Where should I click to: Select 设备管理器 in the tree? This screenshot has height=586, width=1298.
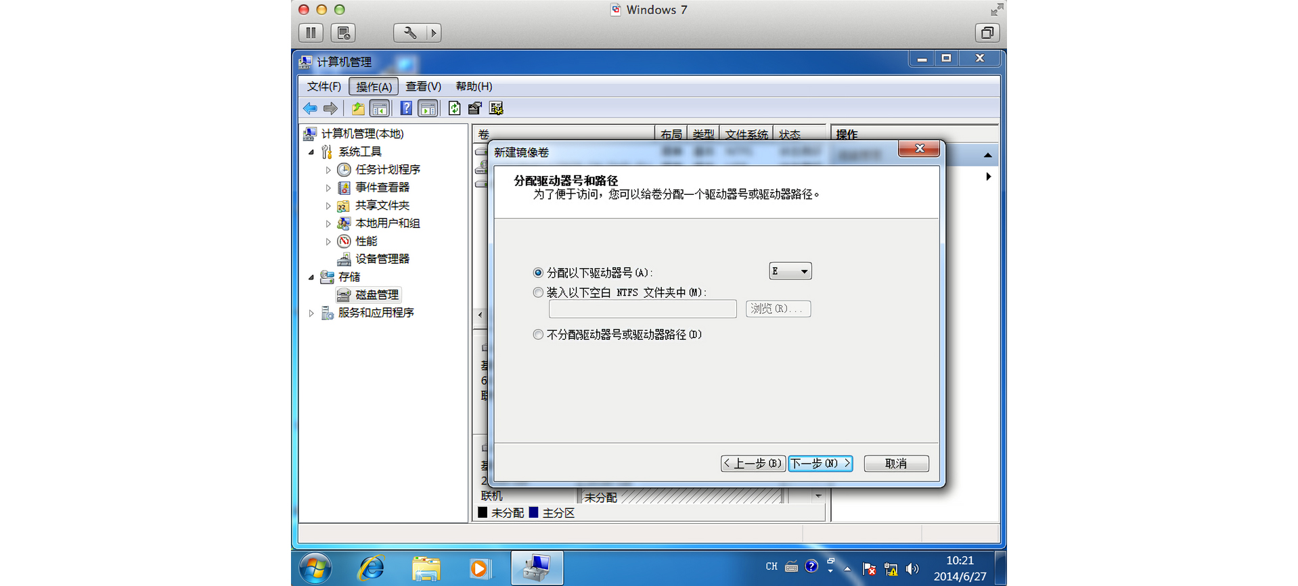382,259
